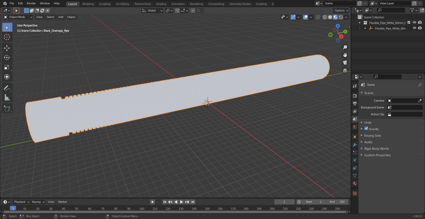Image resolution: width=425 pixels, height=219 pixels.
Task: Switch to Rendered viewport shading
Action: (341, 17)
